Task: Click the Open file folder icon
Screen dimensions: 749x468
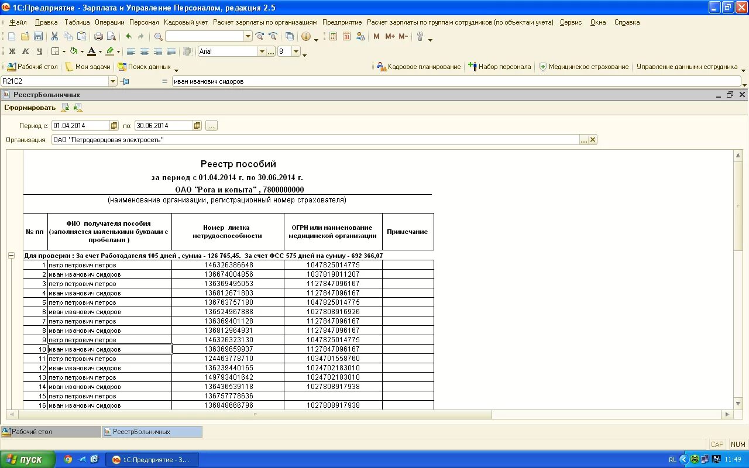Action: 25,36
